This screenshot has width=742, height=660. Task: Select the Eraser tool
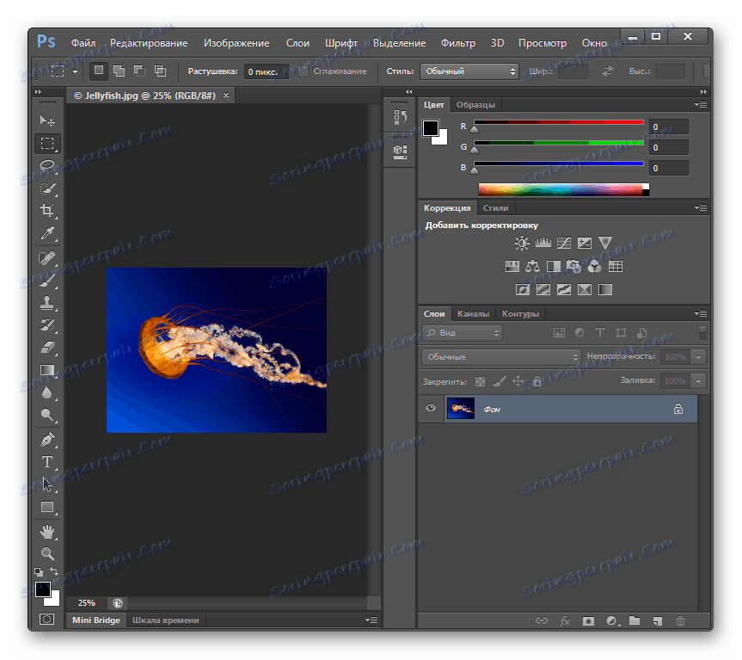click(47, 348)
